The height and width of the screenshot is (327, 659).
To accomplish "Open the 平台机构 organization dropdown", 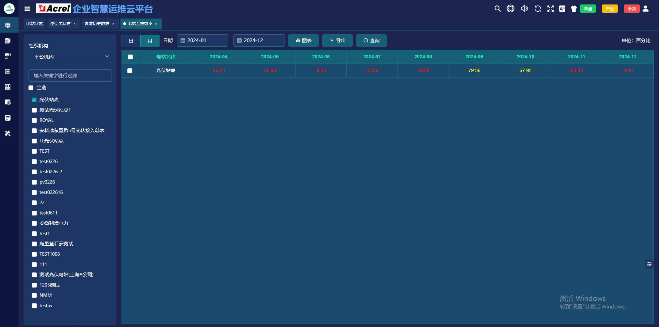I will (x=70, y=57).
